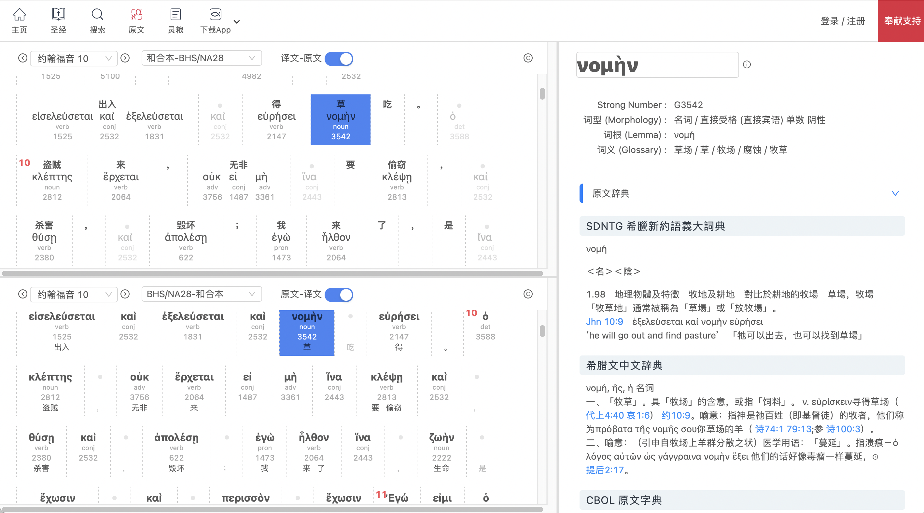The width and height of the screenshot is (924, 513).
Task: Click copyright icon in top panel
Action: click(528, 58)
